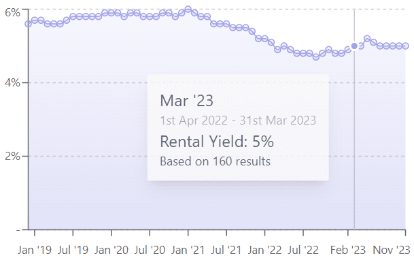This screenshot has height=258, width=414.
Task: Click the tooltip heading "Mar '23"
Action: tap(187, 101)
